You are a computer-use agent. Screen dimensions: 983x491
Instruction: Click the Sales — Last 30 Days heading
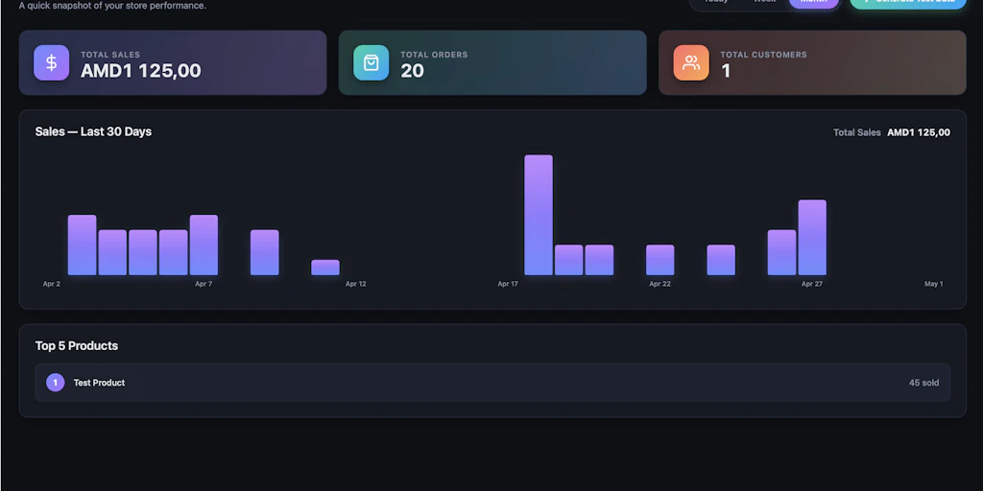(93, 131)
